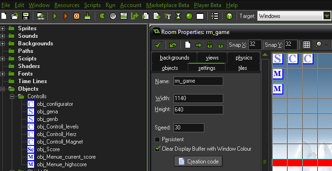The height and width of the screenshot is (171, 332).
Task: Uncheck Clear Display Buffer with Window Colour
Action: tap(157, 149)
